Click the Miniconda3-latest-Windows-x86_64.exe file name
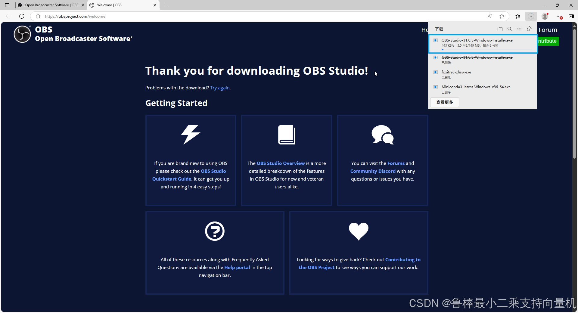The width and height of the screenshot is (578, 313). (476, 87)
